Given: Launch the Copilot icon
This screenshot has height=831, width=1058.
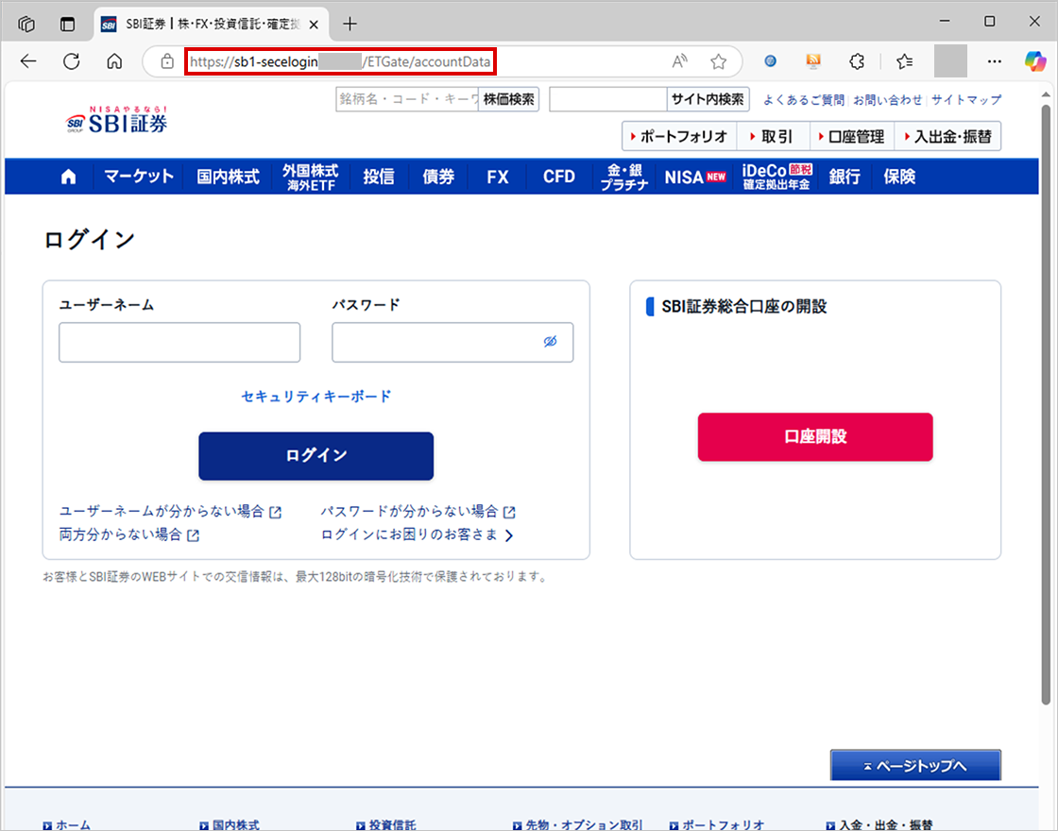Looking at the screenshot, I should pyautogui.click(x=1035, y=61).
